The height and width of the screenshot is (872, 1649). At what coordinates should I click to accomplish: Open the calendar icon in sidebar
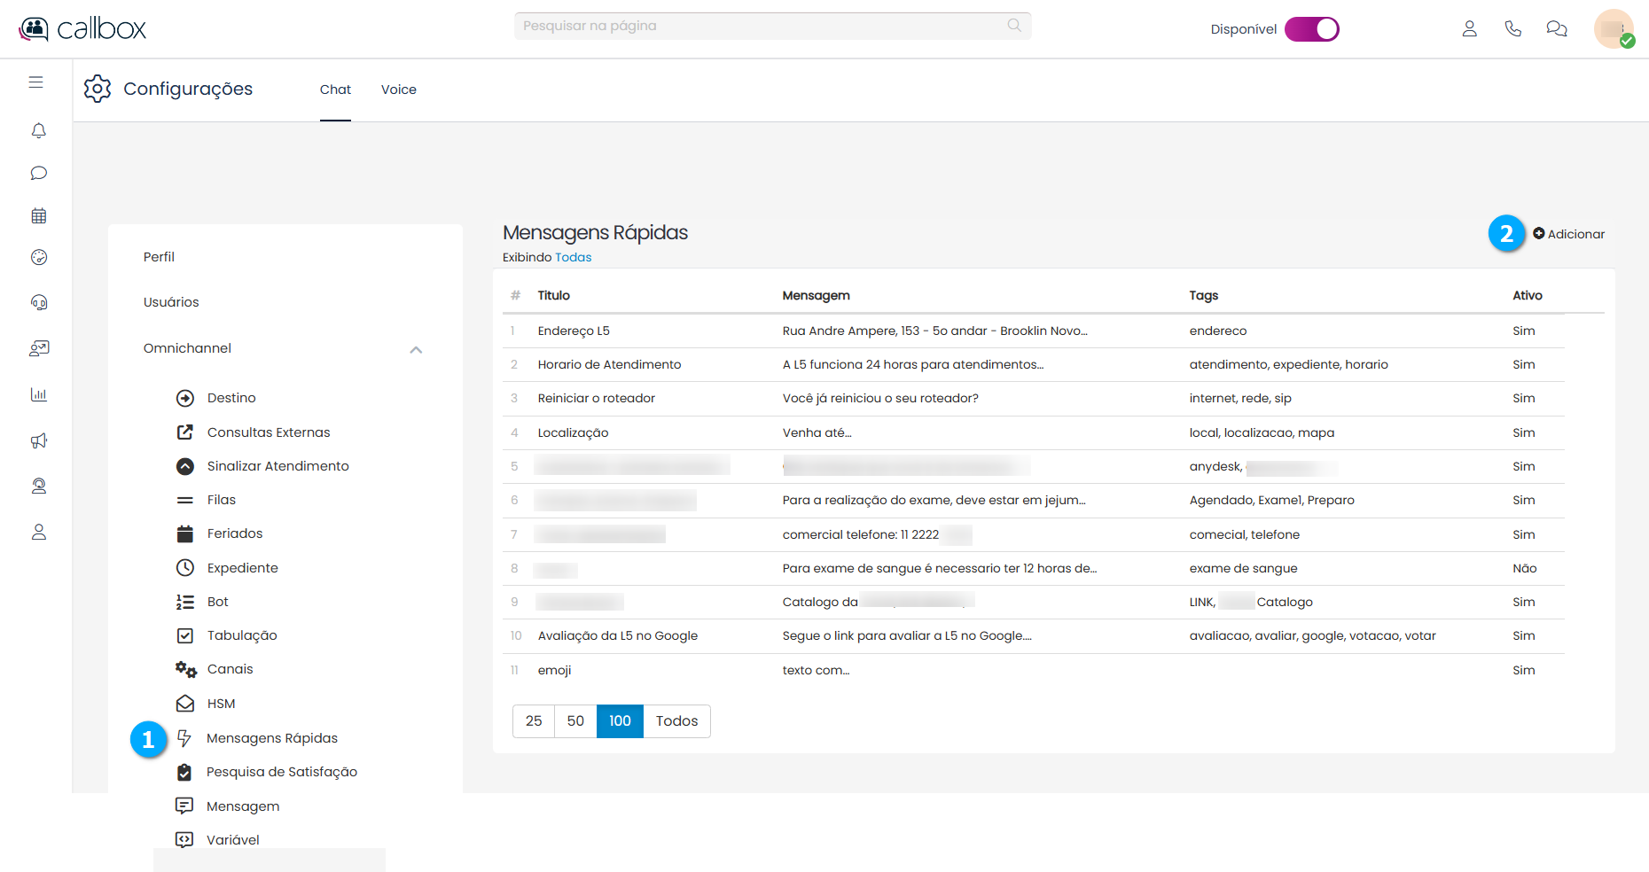tap(38, 215)
